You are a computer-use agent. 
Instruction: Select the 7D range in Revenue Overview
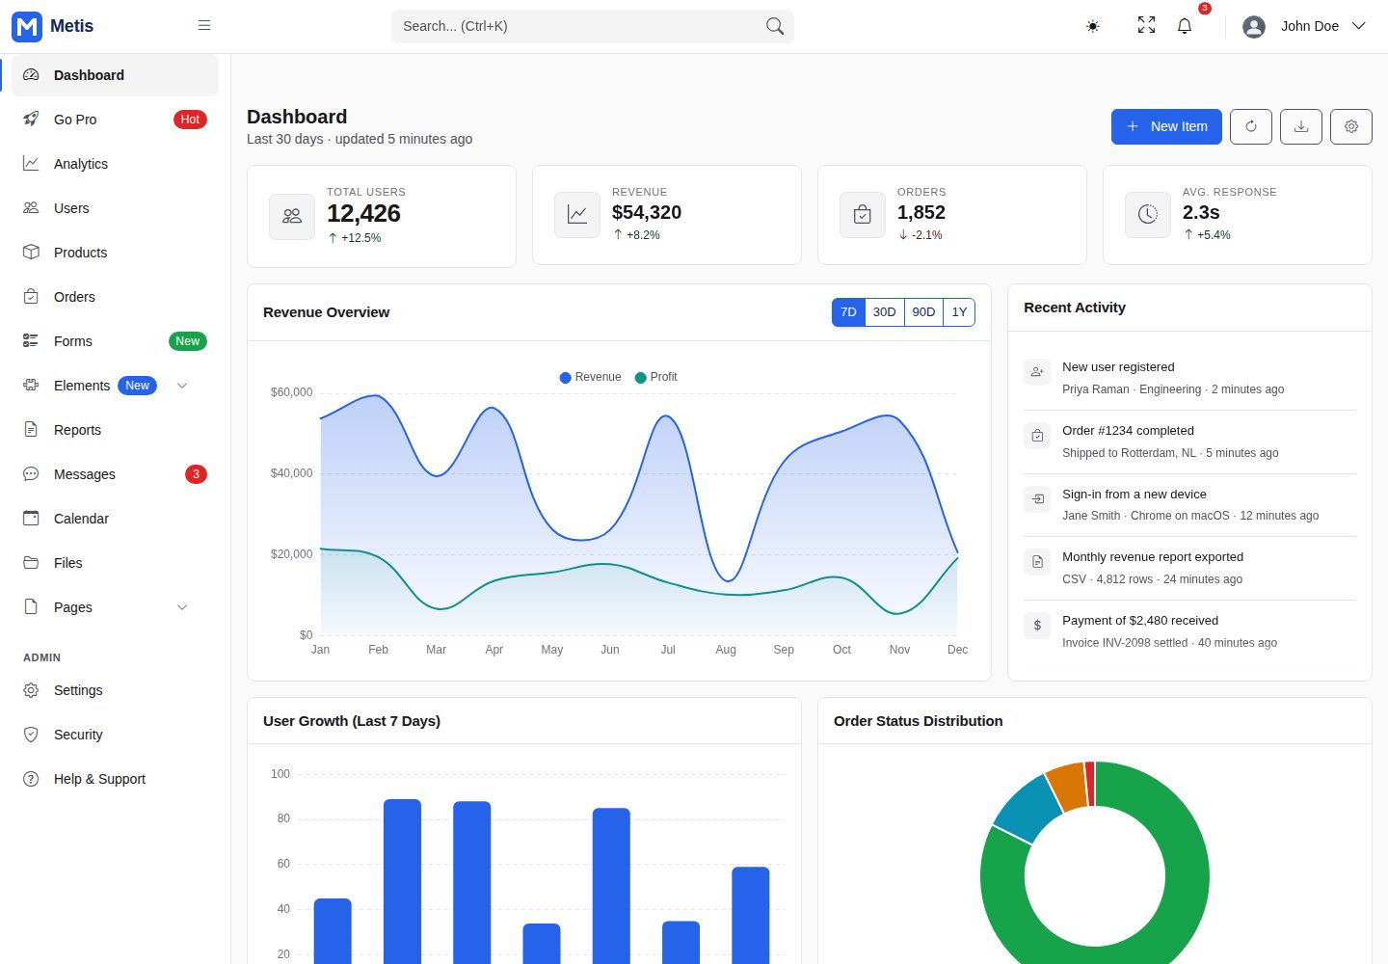click(848, 312)
